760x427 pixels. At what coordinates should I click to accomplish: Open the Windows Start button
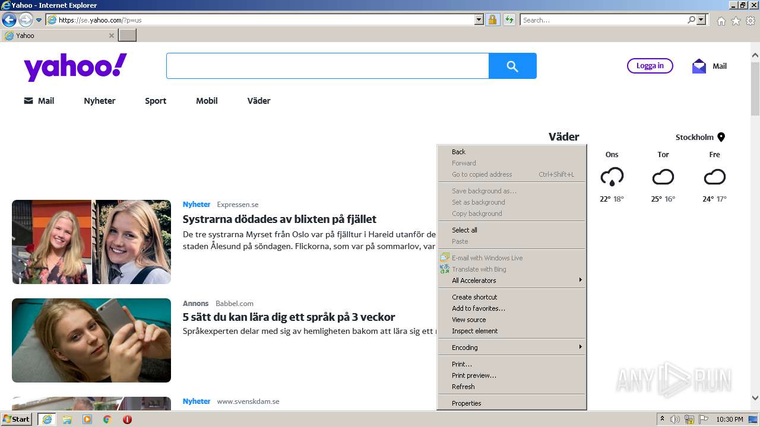[17, 419]
